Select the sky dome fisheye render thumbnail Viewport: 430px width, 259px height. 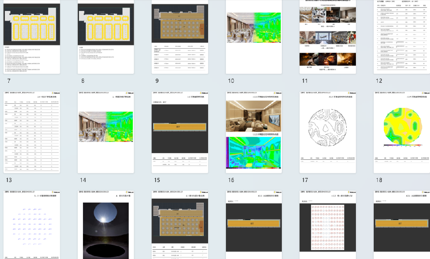tap(106, 225)
